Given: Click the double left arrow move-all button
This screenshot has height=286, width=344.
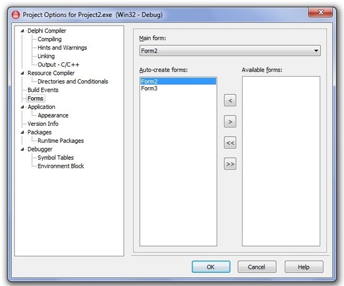Looking at the screenshot, I should 230,143.
